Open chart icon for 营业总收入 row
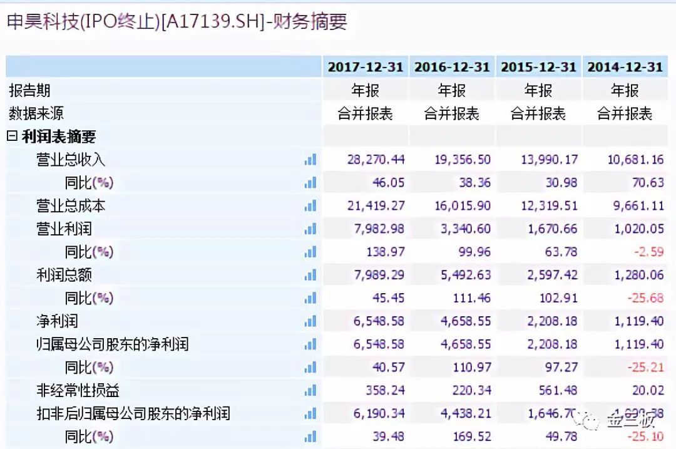The width and height of the screenshot is (676, 449). tap(310, 160)
